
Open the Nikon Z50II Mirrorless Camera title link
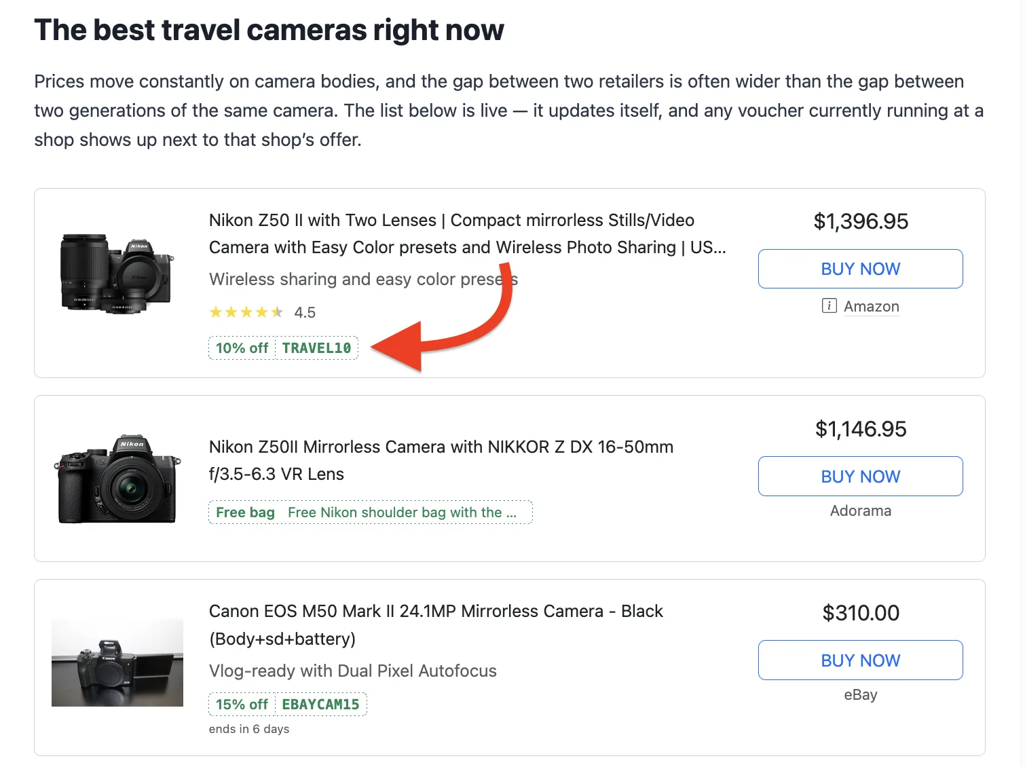point(441,460)
